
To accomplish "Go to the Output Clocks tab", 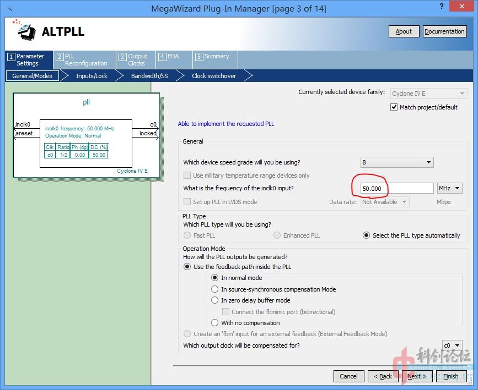I will pyautogui.click(x=136, y=59).
